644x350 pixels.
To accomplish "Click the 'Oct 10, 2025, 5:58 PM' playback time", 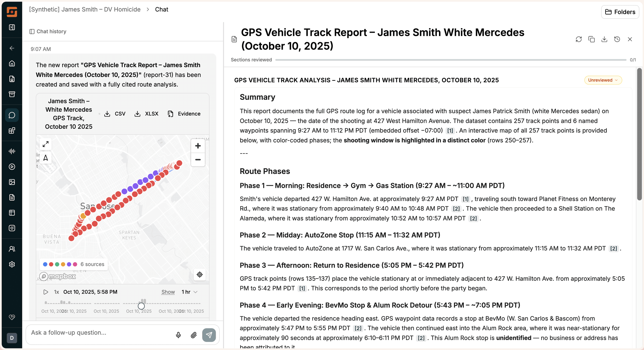I will click(90, 292).
